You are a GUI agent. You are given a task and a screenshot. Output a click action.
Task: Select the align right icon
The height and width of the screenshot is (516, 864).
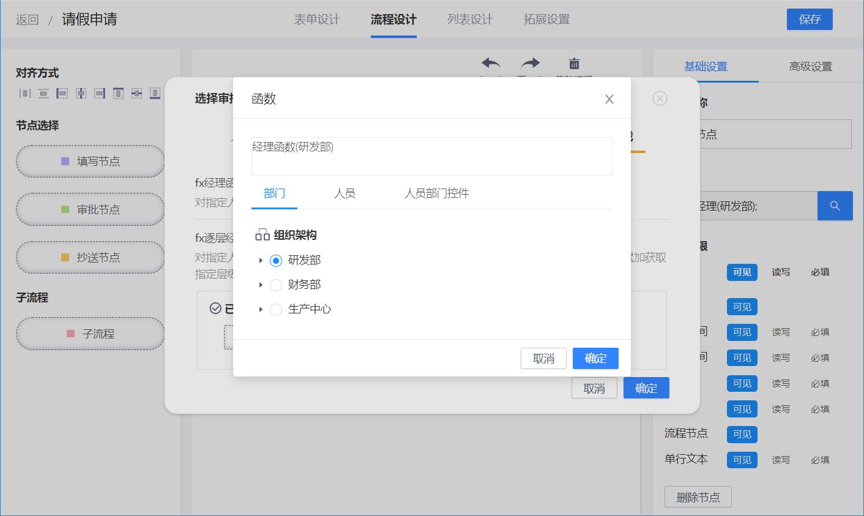tap(99, 93)
